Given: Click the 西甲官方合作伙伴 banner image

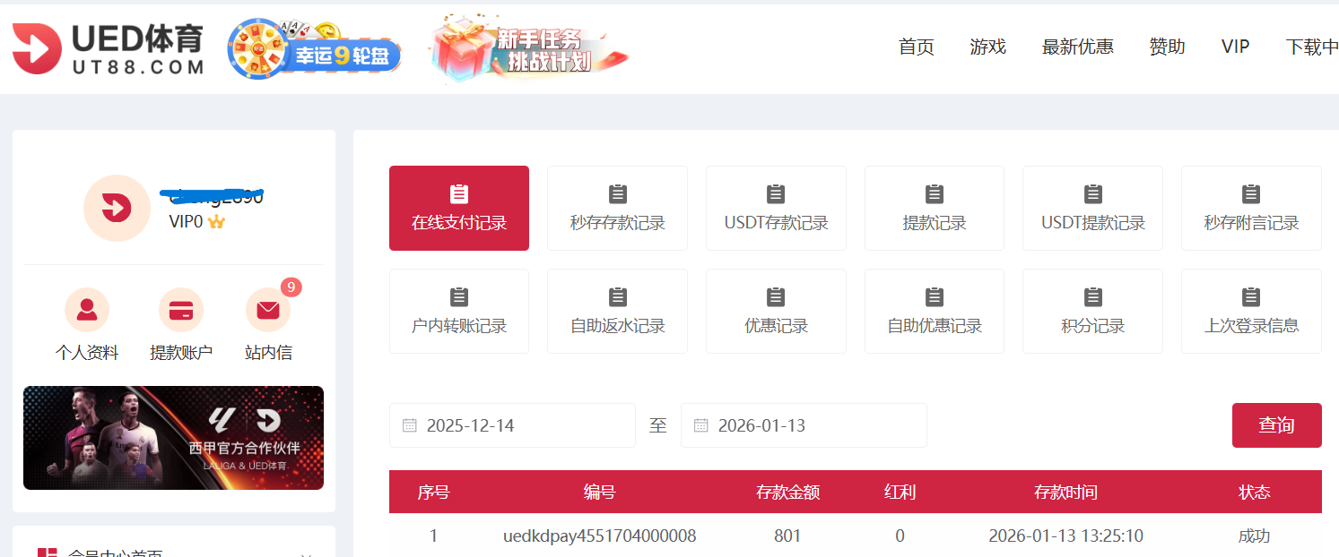Looking at the screenshot, I should pos(173,438).
